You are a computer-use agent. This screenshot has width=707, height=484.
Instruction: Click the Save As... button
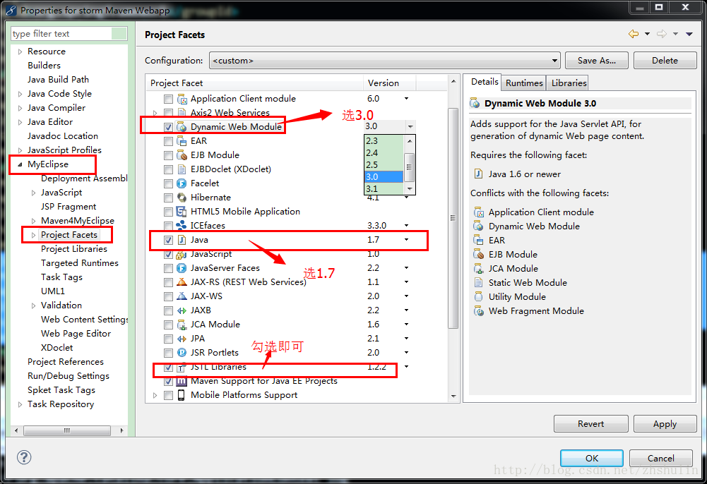597,61
